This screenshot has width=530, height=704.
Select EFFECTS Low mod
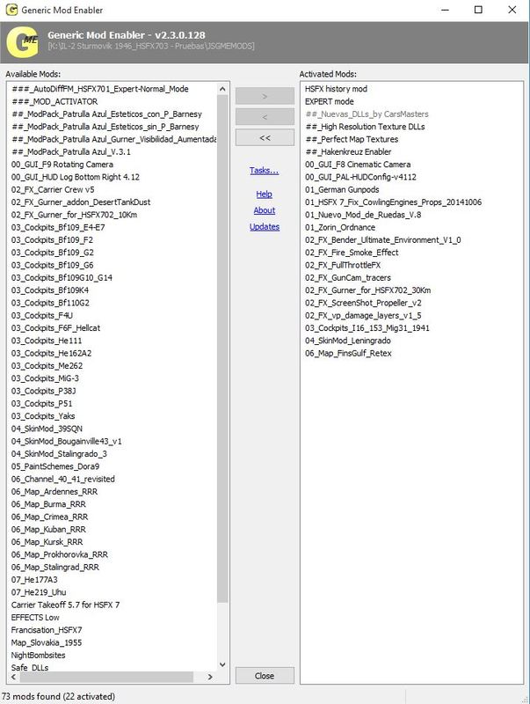point(35,617)
